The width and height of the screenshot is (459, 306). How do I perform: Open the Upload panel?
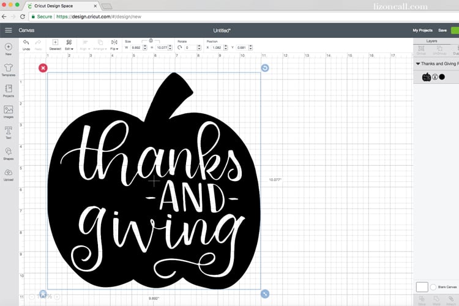[x=9, y=175]
